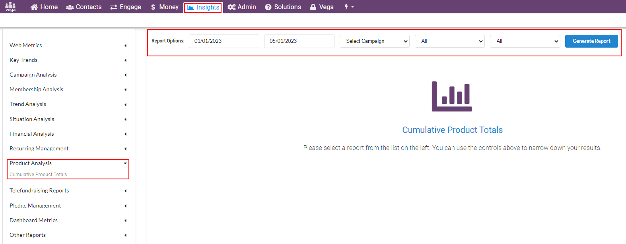626x244 pixels.
Task: Select Pledge Management in sidebar
Action: (35, 206)
